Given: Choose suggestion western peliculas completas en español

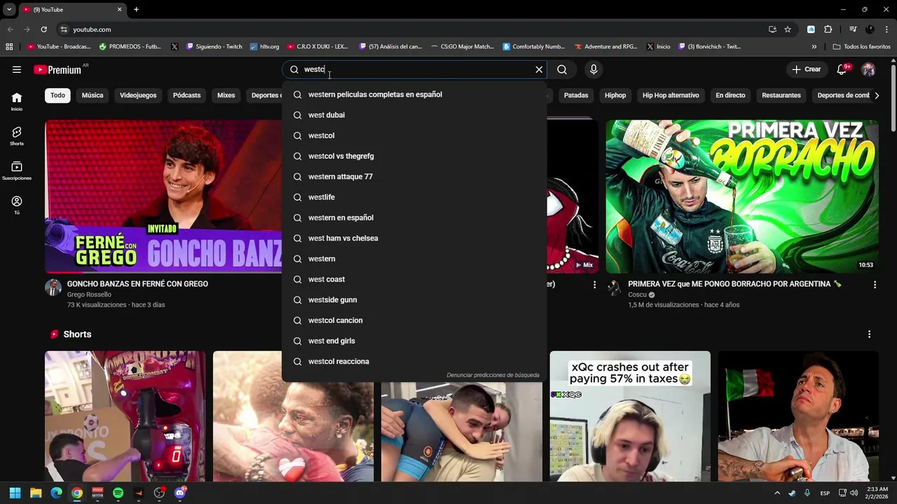Looking at the screenshot, I should click(x=414, y=94).
